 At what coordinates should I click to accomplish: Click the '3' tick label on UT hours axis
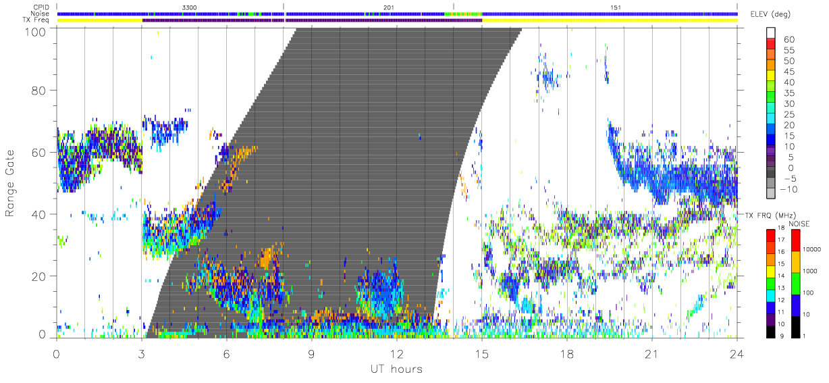[142, 354]
